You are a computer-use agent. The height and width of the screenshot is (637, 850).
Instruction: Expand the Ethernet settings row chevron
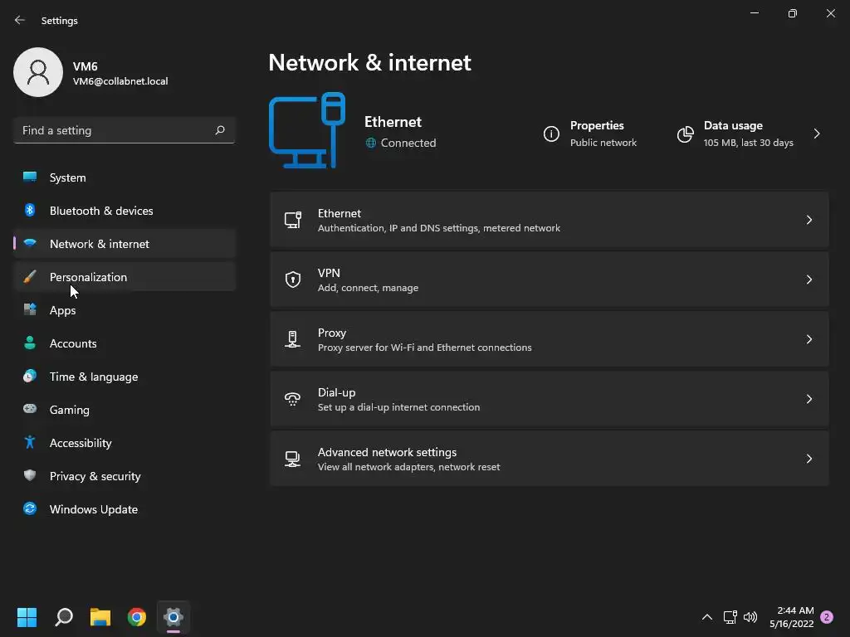809,220
